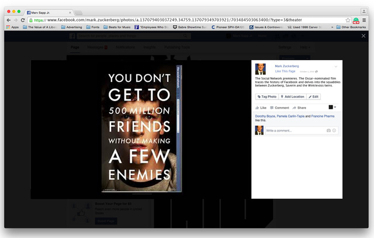Like the photo with the thumbs-up
Screen dimensions: 374x238
click(x=261, y=108)
